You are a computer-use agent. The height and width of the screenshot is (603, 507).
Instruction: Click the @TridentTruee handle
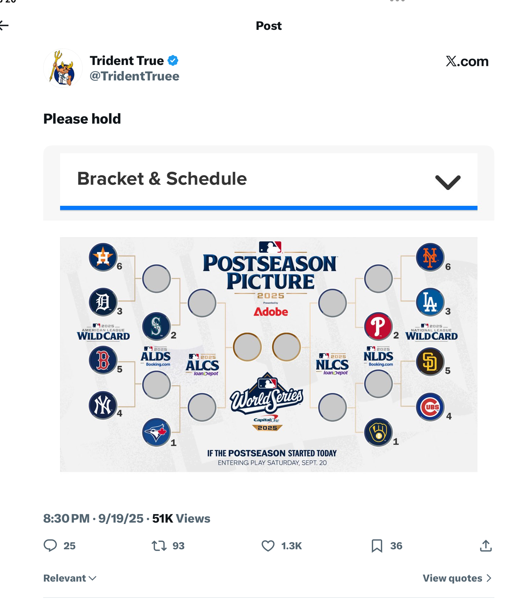(134, 76)
